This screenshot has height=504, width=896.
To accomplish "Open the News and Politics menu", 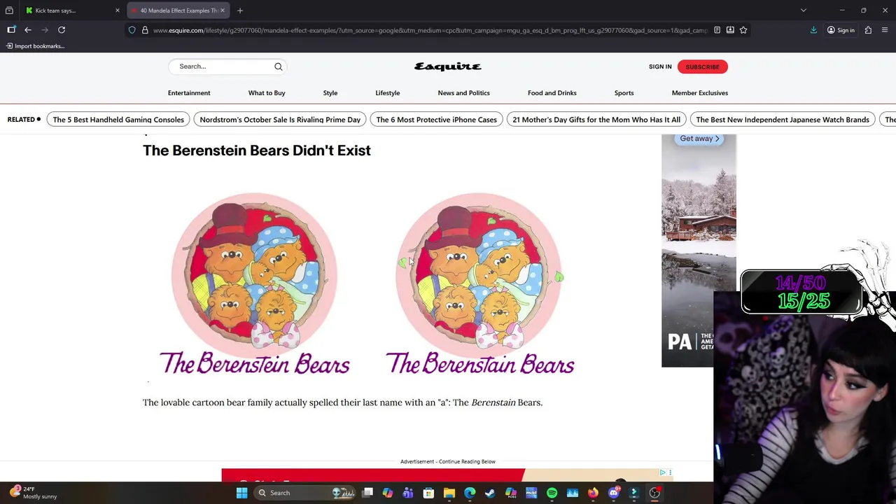I will coord(463,93).
